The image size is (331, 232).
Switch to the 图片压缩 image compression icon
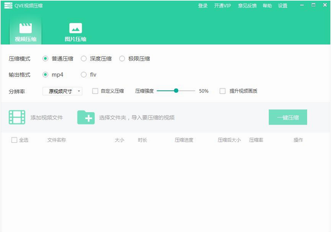point(75,28)
